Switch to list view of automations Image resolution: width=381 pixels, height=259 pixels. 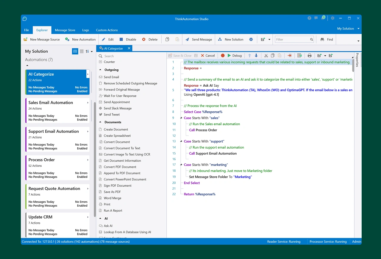tap(82, 52)
